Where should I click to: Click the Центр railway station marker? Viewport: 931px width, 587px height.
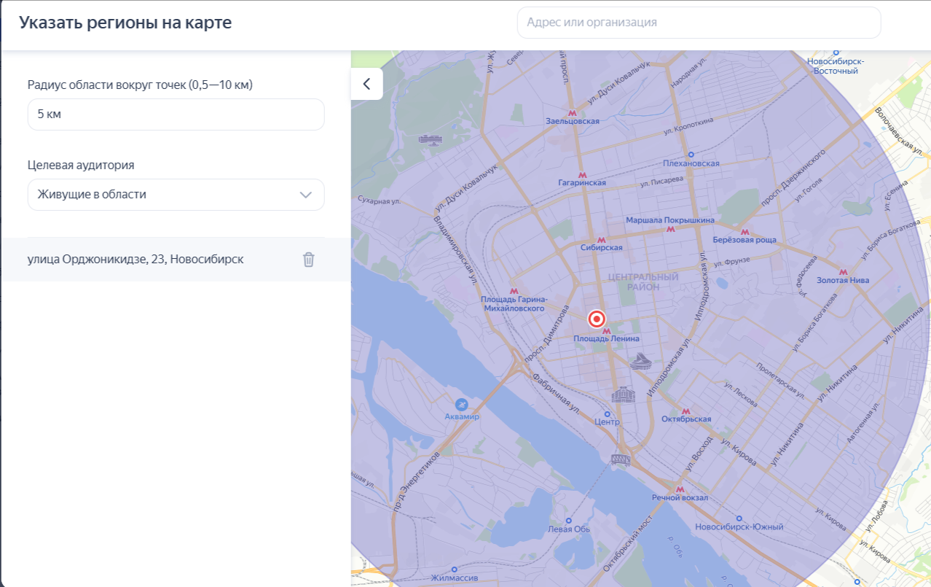(608, 413)
